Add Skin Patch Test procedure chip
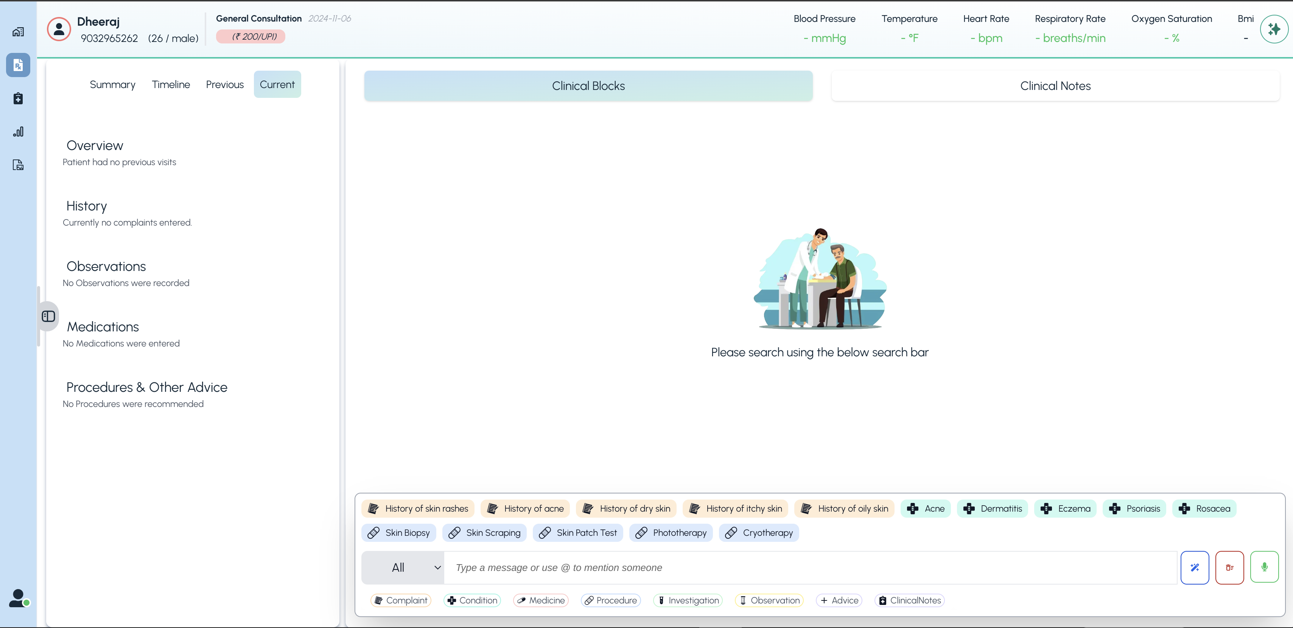1293x628 pixels. click(578, 533)
